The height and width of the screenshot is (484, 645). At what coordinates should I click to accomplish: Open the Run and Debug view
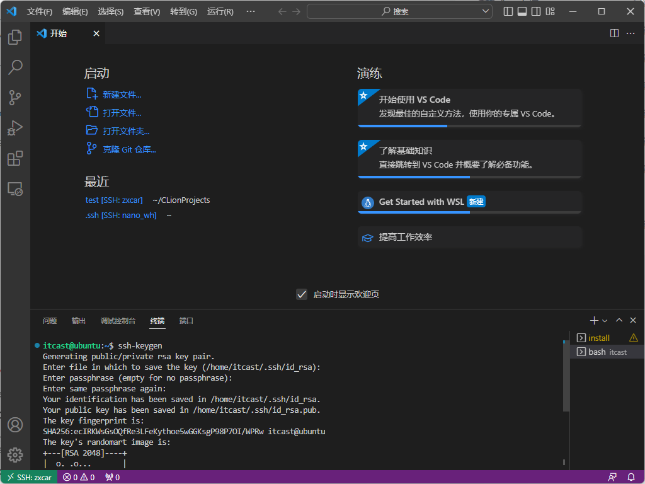click(15, 128)
